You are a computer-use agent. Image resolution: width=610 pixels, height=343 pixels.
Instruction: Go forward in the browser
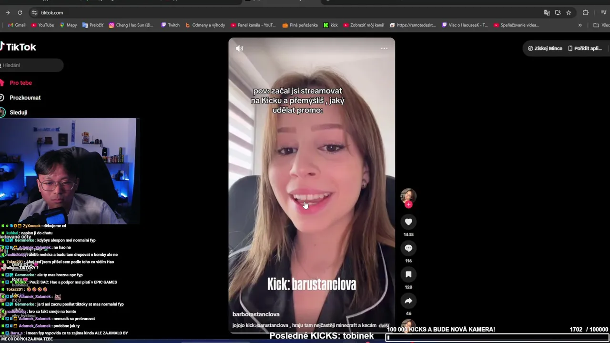7,13
